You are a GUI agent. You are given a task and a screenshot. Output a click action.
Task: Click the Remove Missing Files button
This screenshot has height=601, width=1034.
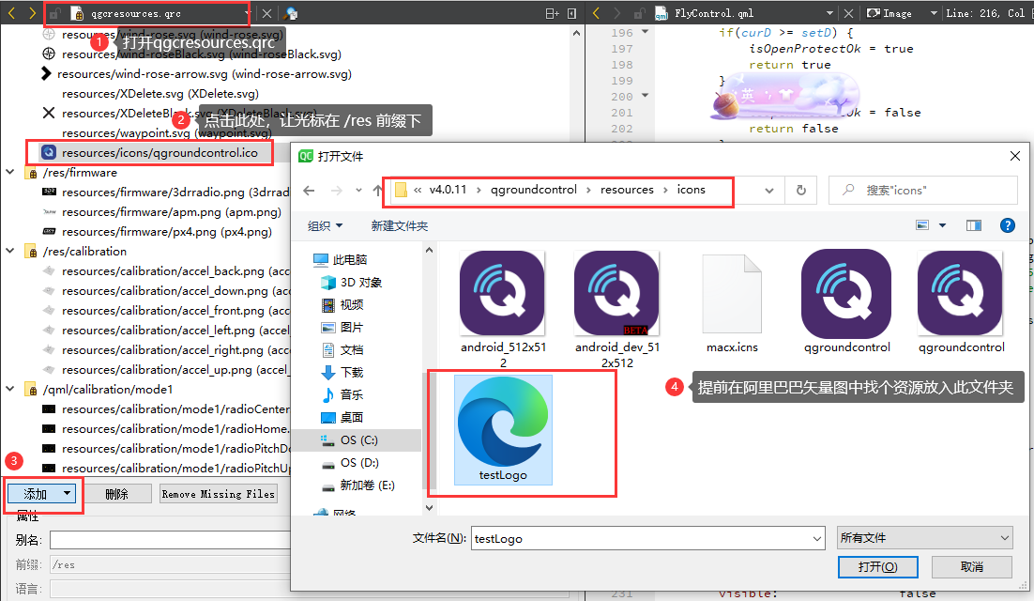pos(219,493)
